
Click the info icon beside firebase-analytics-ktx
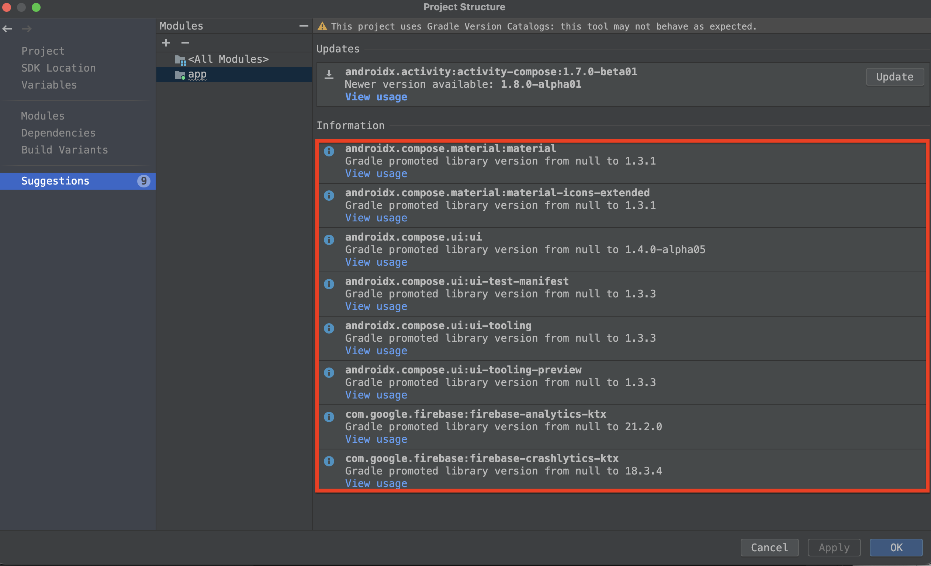[x=329, y=416]
